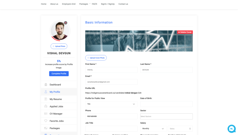Expand the Profile for Public View dropdown
The height and width of the screenshot is (135, 238).
click(111, 104)
